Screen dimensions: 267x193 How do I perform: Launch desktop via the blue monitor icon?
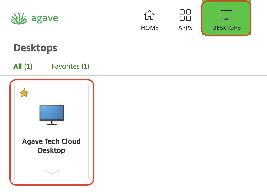pos(52,113)
